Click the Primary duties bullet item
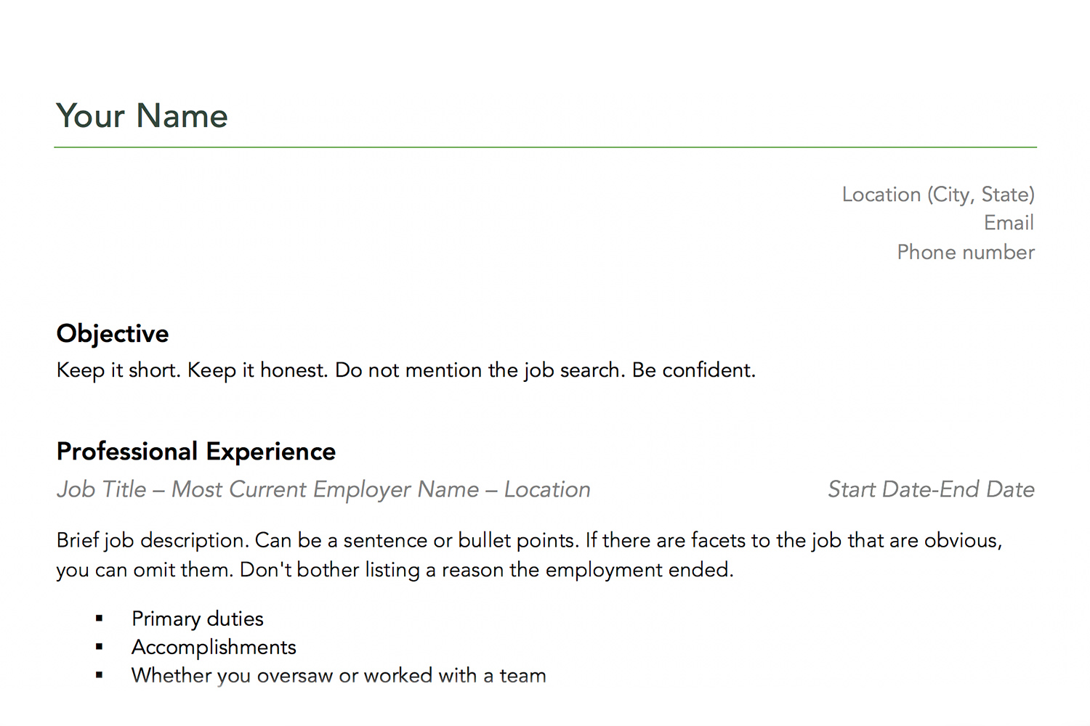The width and height of the screenshot is (1090, 726). tap(198, 619)
